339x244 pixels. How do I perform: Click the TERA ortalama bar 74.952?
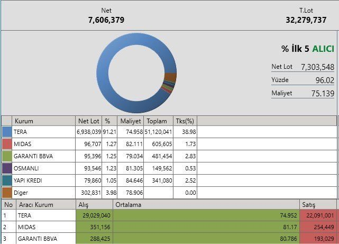click(206, 215)
